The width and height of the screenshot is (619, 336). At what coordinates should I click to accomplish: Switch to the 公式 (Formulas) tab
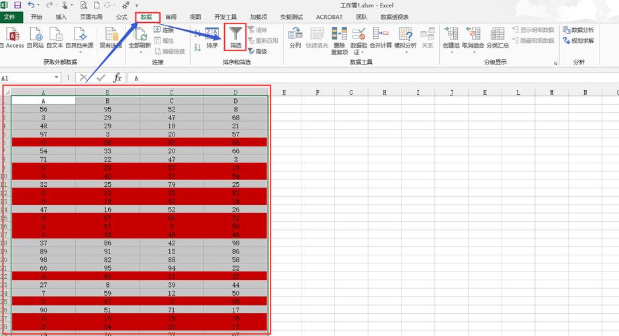pos(122,17)
